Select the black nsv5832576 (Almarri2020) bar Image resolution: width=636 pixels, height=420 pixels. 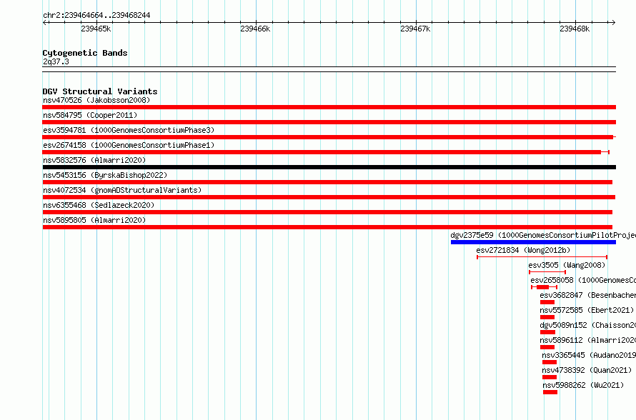(x=329, y=167)
